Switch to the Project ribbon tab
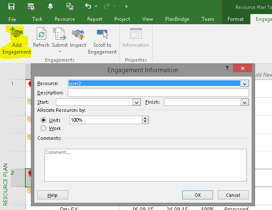 click(x=122, y=19)
